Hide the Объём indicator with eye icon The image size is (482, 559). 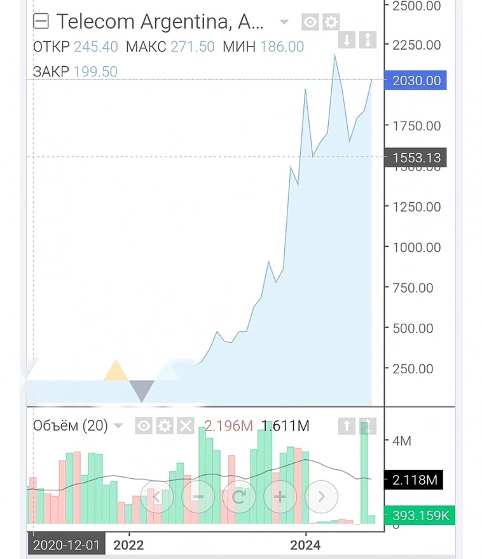[x=144, y=426]
